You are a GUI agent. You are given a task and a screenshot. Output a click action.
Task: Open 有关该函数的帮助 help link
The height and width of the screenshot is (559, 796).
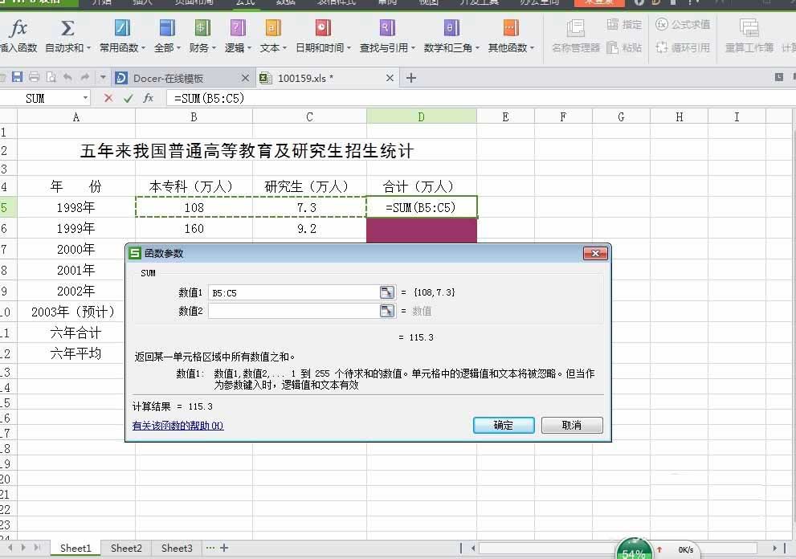[x=178, y=426]
